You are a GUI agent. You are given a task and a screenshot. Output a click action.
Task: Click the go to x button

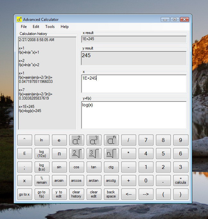[25, 194]
